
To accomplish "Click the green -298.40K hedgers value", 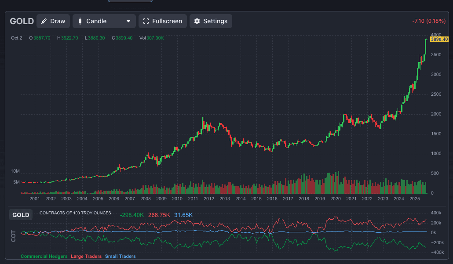I will point(132,215).
